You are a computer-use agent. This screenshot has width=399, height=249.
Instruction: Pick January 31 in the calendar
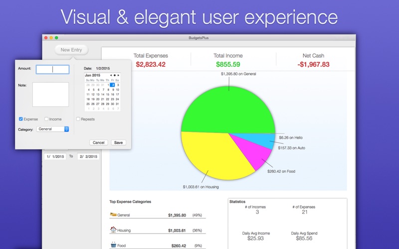point(117,104)
